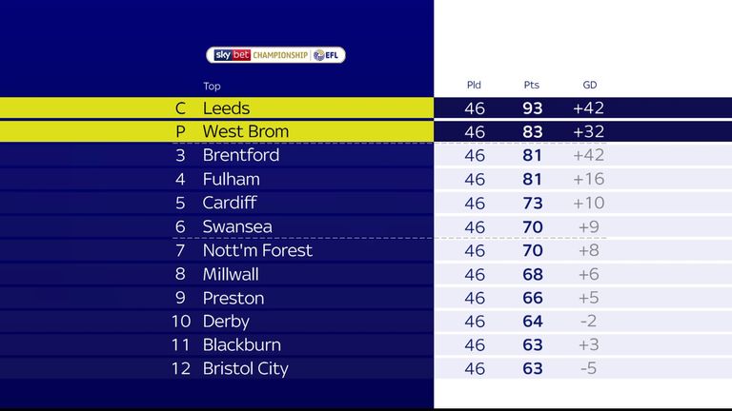The height and width of the screenshot is (411, 732).
Task: Click Bristol City's 63 points value
Action: 532,368
